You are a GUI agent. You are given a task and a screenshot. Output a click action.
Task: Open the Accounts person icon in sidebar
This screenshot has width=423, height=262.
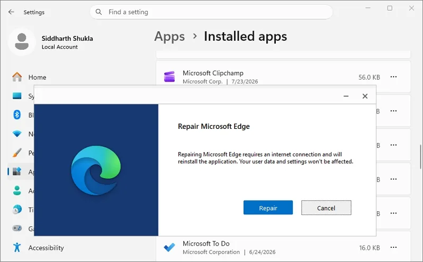coord(17,190)
